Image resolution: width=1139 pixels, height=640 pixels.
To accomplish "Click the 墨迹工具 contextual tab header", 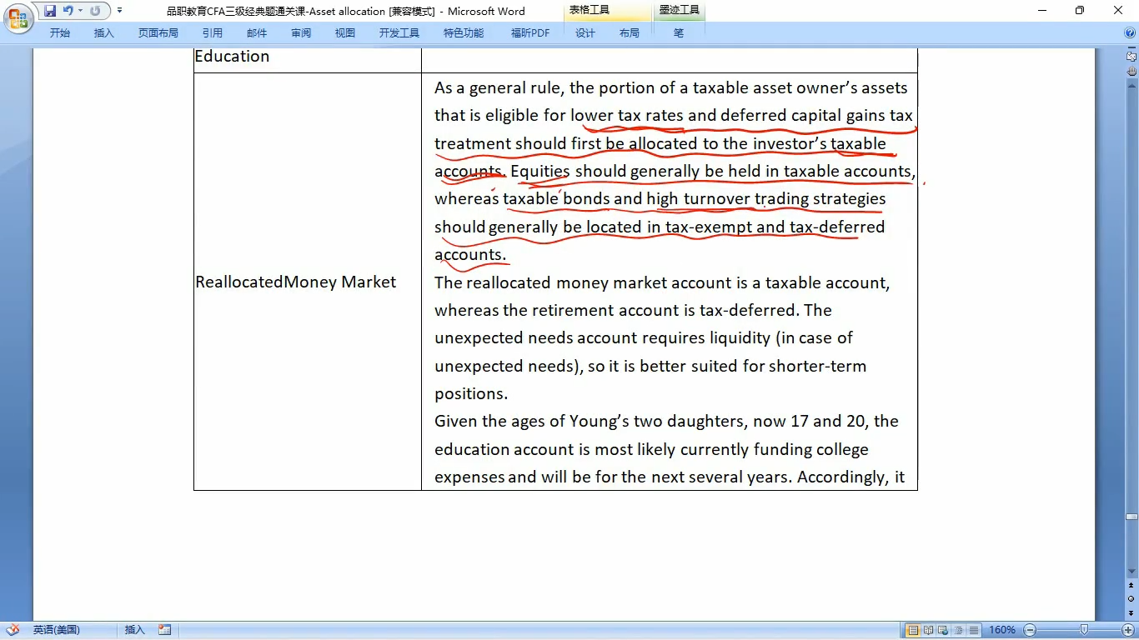I will pyautogui.click(x=680, y=11).
